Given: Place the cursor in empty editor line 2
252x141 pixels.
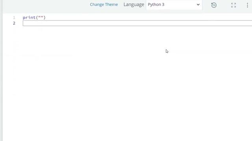Looking at the screenshot, I should coord(137,23).
